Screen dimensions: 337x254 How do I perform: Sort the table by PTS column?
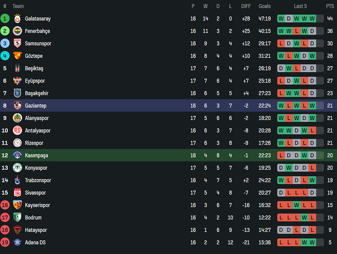pyautogui.click(x=330, y=6)
